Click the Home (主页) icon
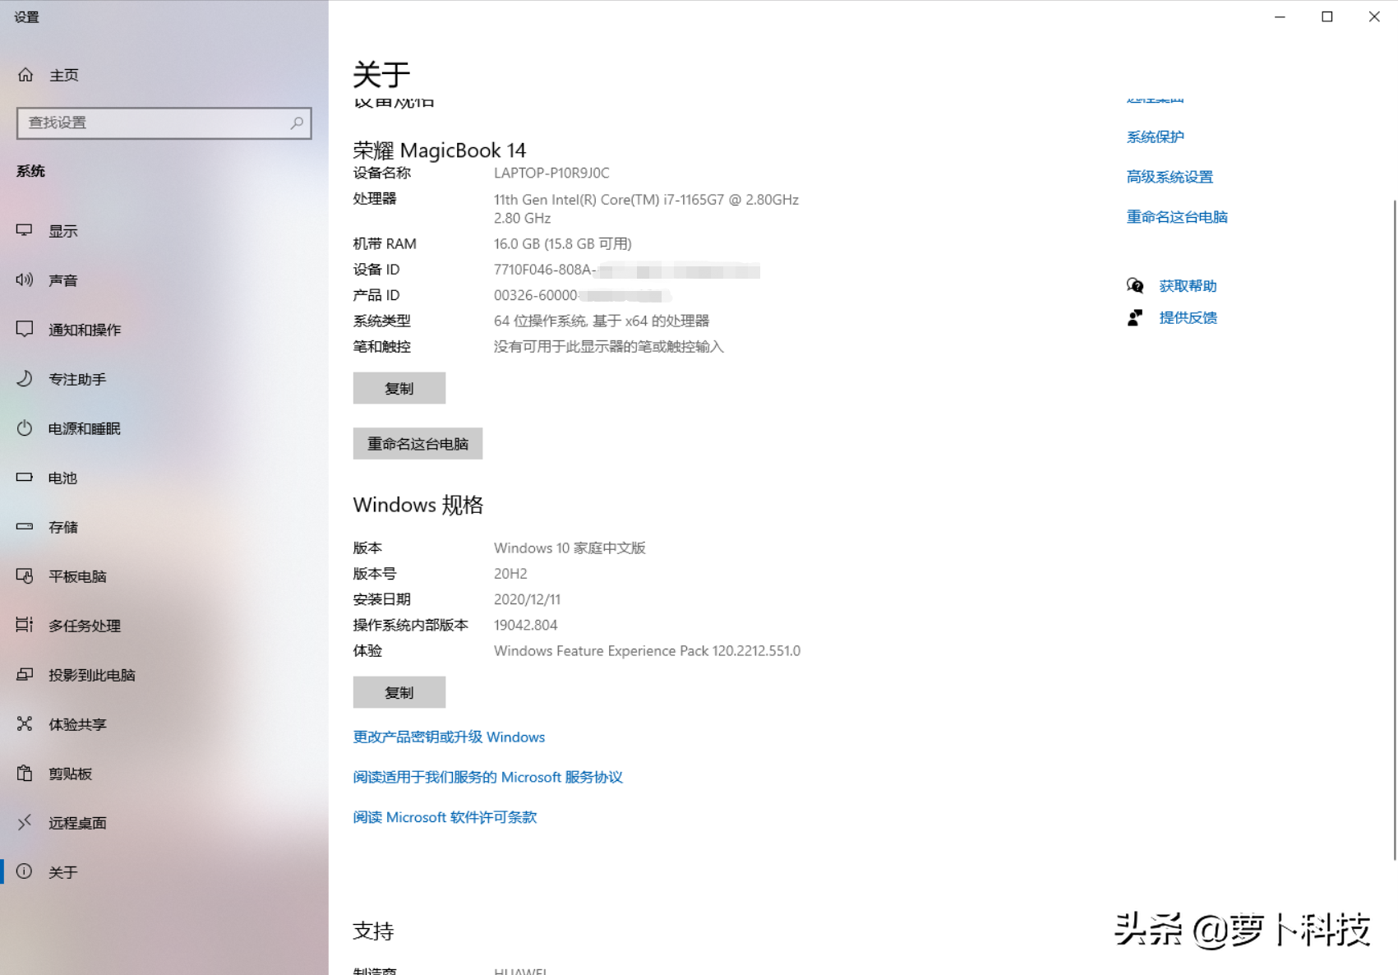The width and height of the screenshot is (1398, 975). (25, 75)
